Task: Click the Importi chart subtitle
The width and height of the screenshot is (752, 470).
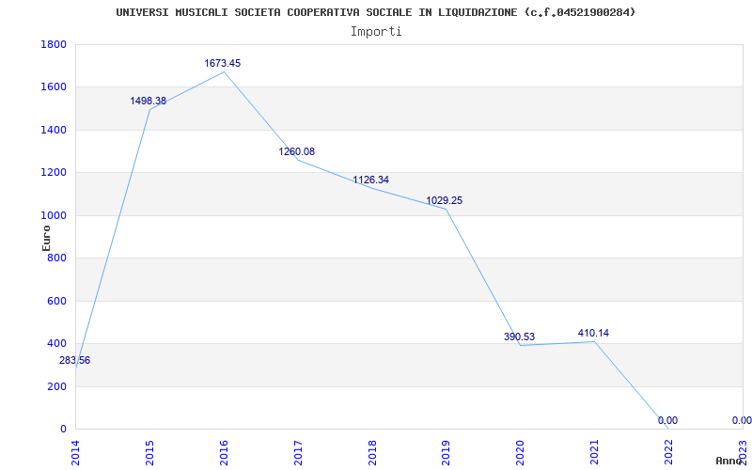Action: [x=376, y=32]
